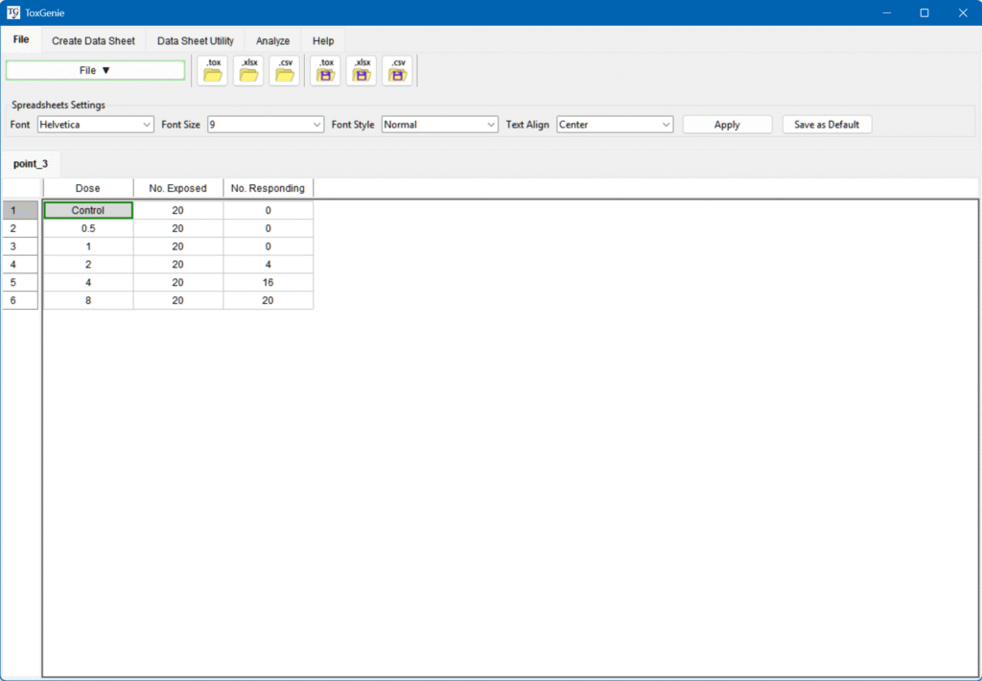Click the open .csv file icon

pos(285,71)
